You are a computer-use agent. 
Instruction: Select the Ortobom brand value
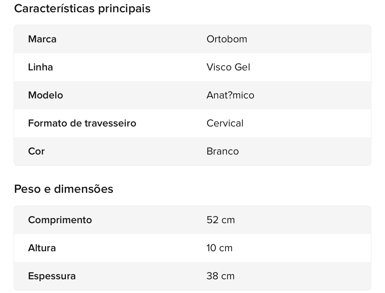[227, 39]
